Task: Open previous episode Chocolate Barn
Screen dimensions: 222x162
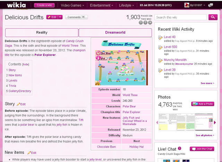Action: (106, 147)
